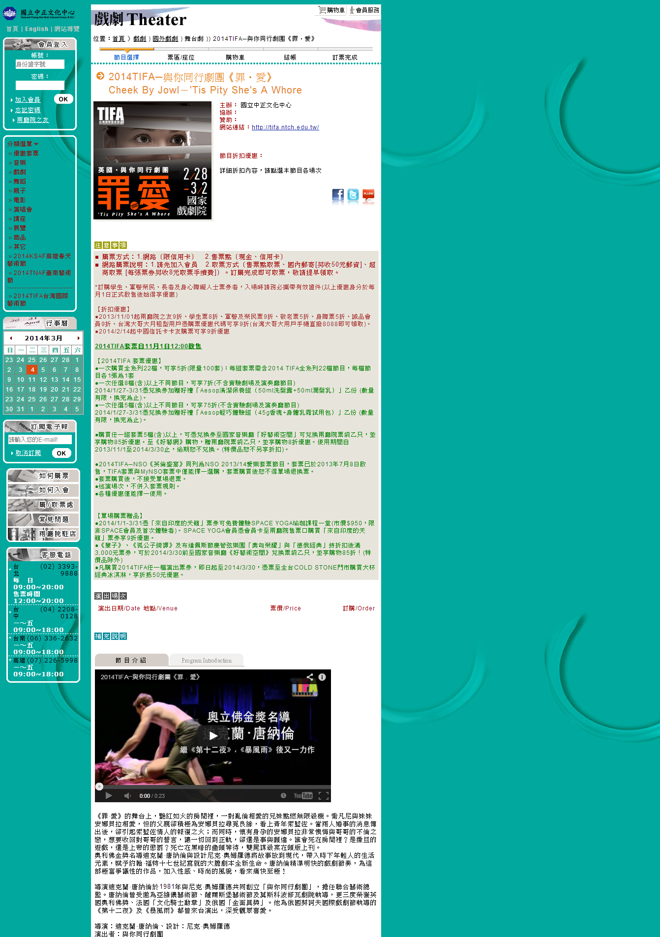Click the 取消訂閱 unsubscribe link
Image resolution: width=660 pixels, height=937 pixels.
pyautogui.click(x=28, y=453)
